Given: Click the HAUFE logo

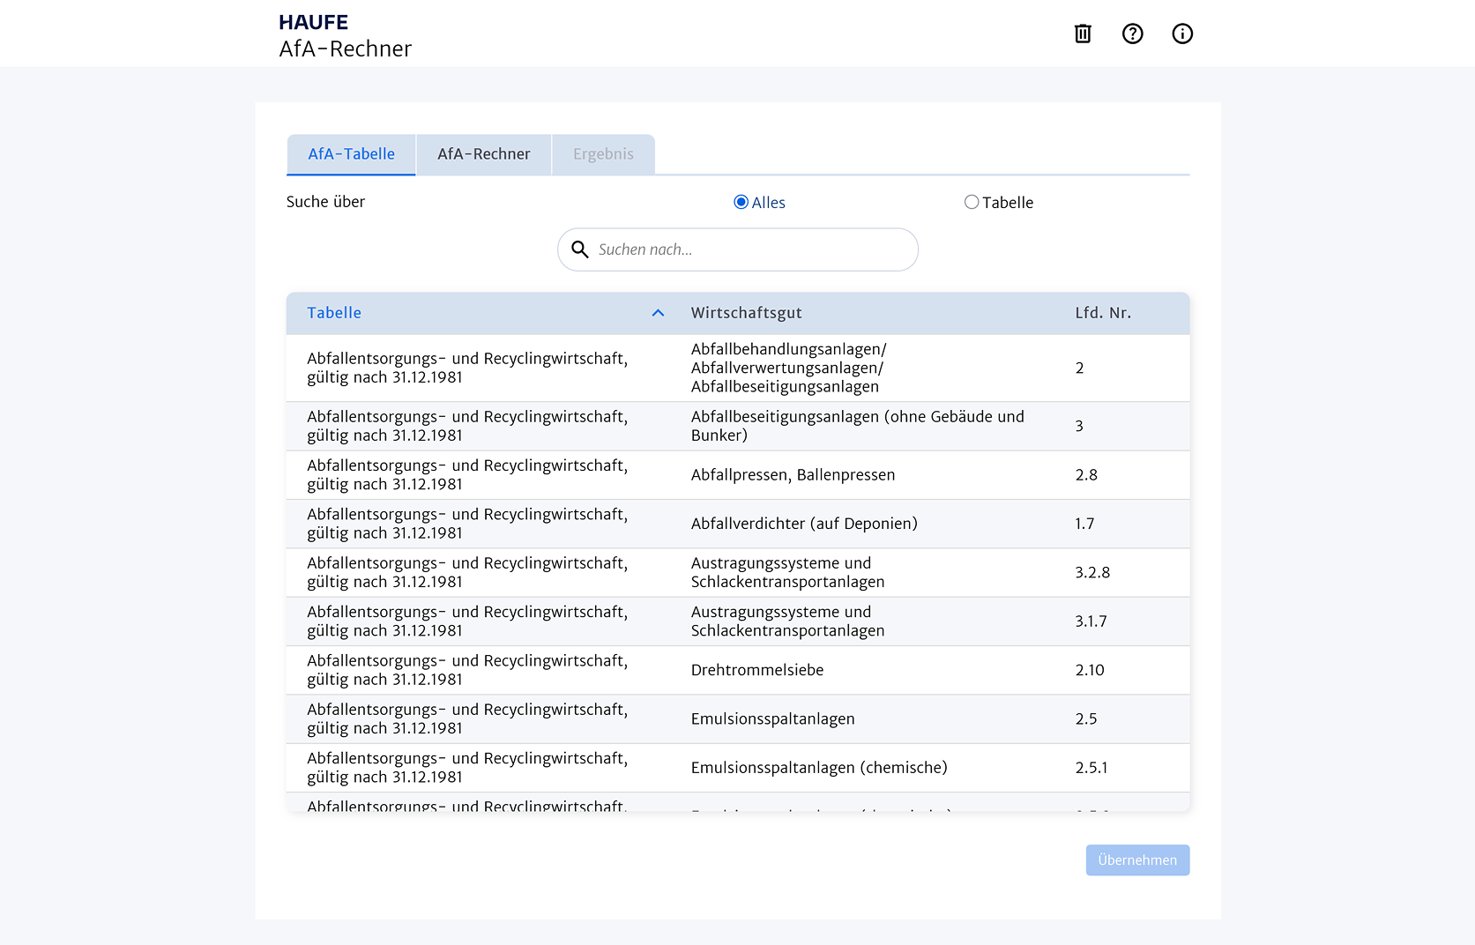Looking at the screenshot, I should (313, 22).
